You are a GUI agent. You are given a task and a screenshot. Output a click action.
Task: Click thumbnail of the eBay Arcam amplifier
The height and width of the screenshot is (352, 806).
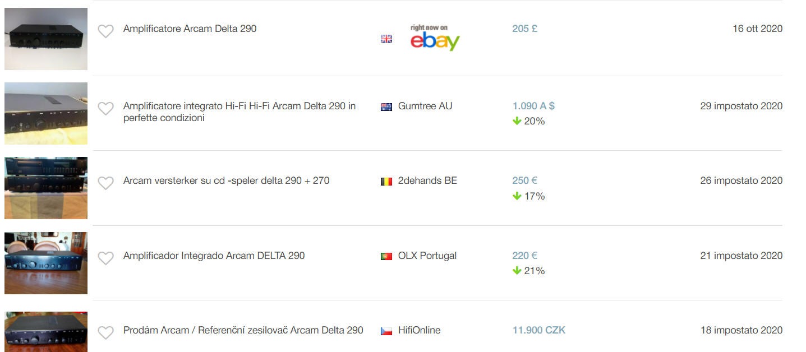point(46,39)
